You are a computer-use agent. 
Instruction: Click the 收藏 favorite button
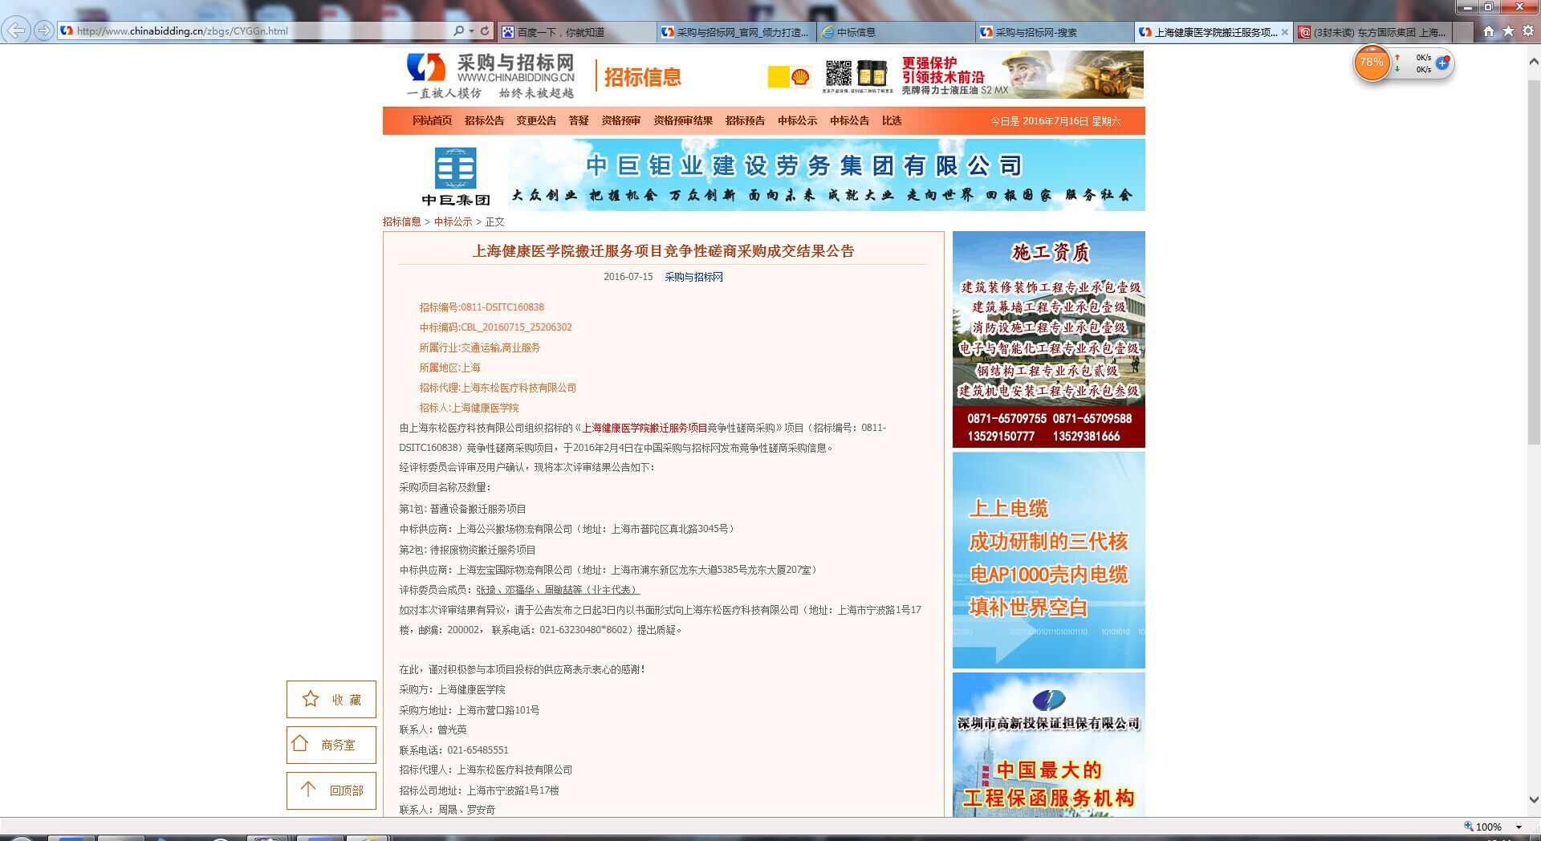pyautogui.click(x=331, y=700)
